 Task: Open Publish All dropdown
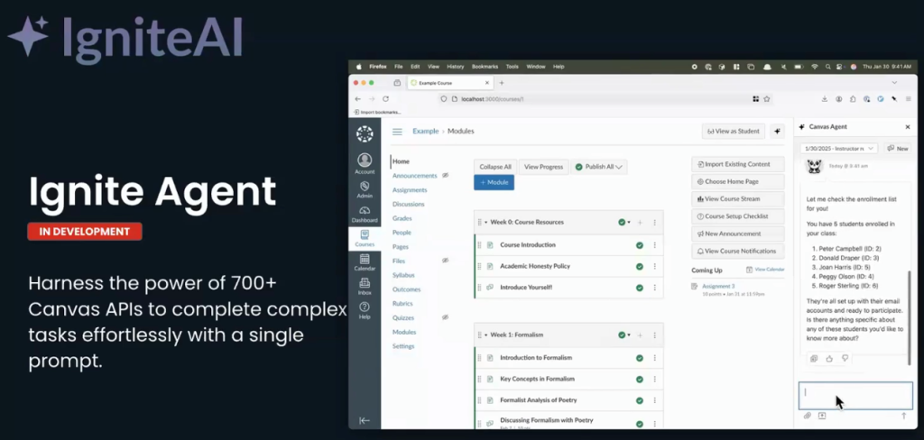599,167
